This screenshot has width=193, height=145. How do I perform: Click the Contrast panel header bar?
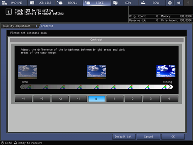click(97, 40)
